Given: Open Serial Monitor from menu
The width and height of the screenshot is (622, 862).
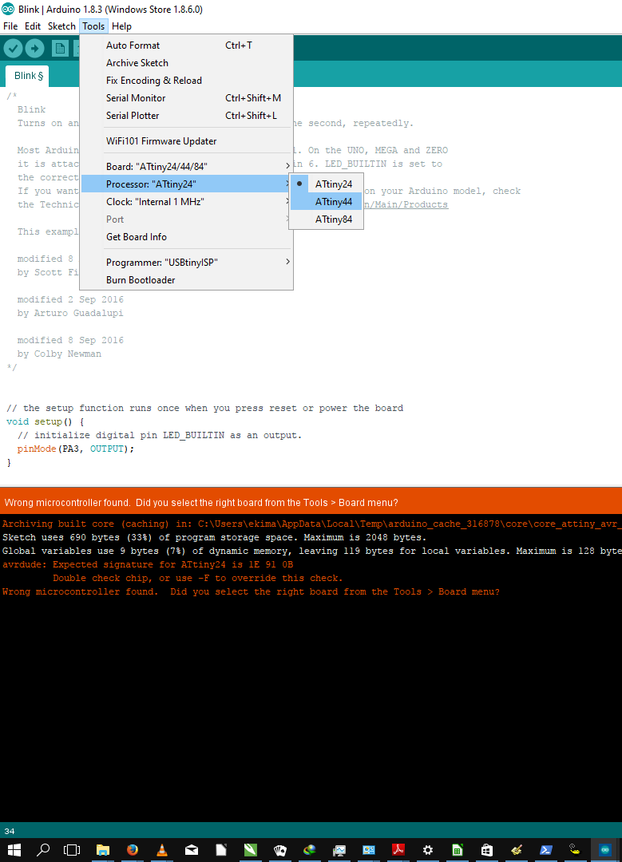Looking at the screenshot, I should [x=186, y=98].
